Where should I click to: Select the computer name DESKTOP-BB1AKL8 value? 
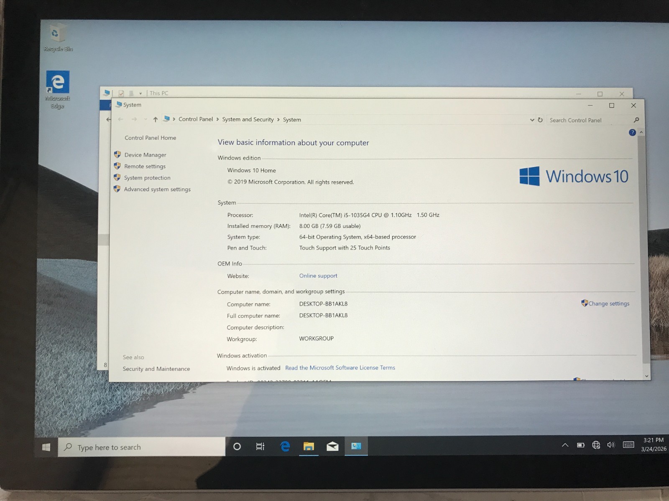pos(323,304)
